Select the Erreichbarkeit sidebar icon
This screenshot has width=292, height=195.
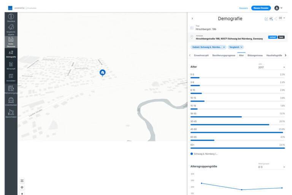(x=11, y=101)
